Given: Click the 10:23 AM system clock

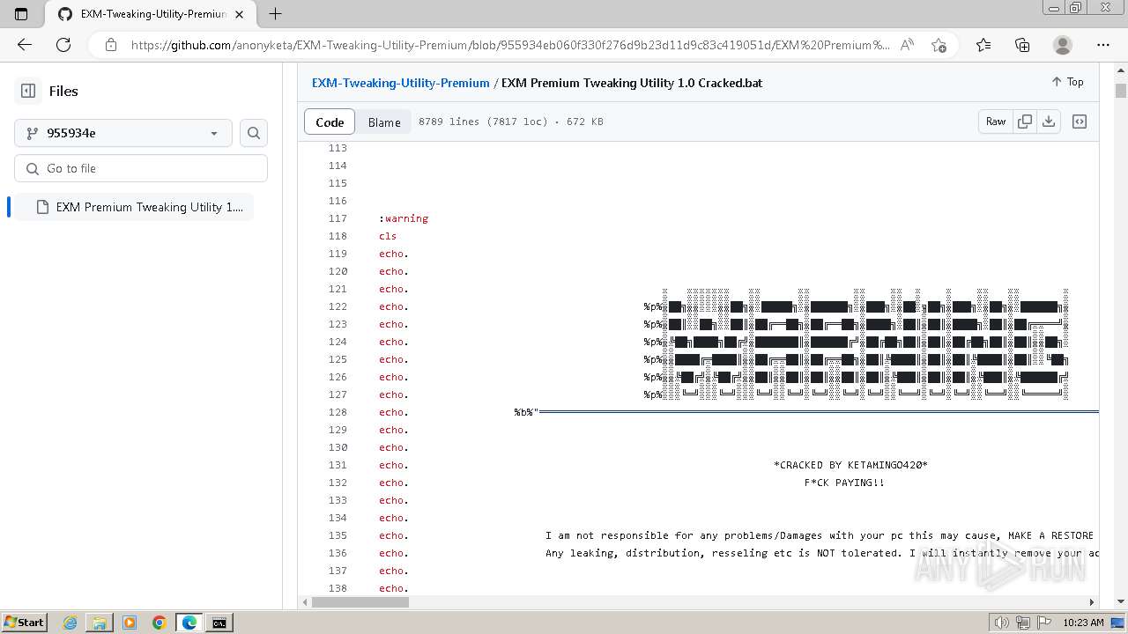Looking at the screenshot, I should tap(1083, 623).
